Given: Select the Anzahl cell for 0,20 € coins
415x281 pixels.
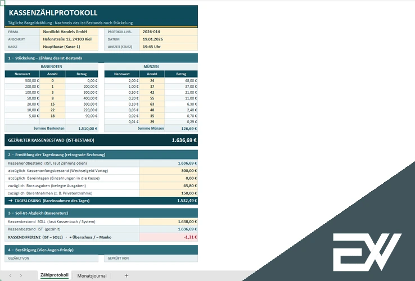Looking at the screenshot, I should (x=152, y=98).
